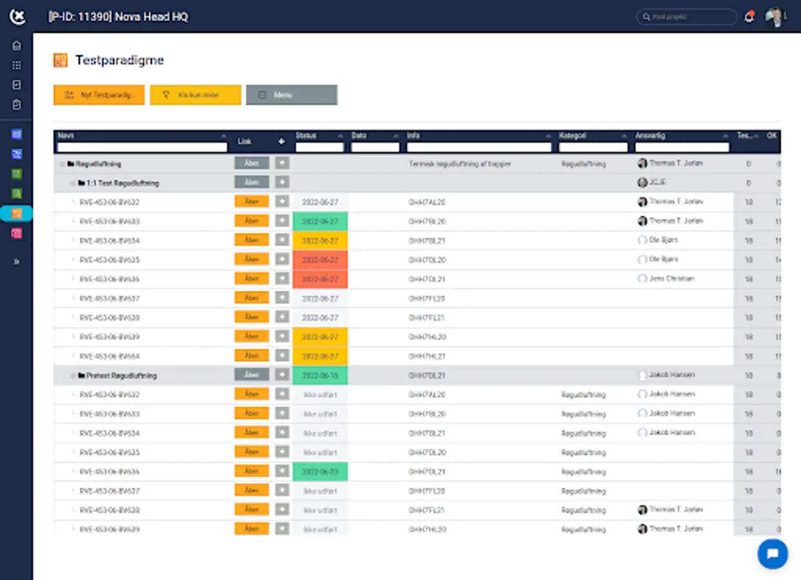
Task: Open the home icon in the sidebar
Action: [17, 46]
